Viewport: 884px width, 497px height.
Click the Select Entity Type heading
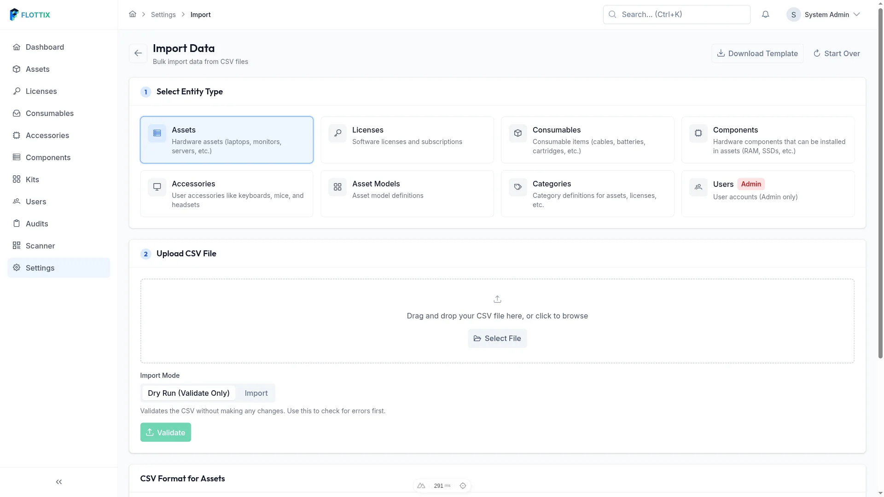point(190,92)
